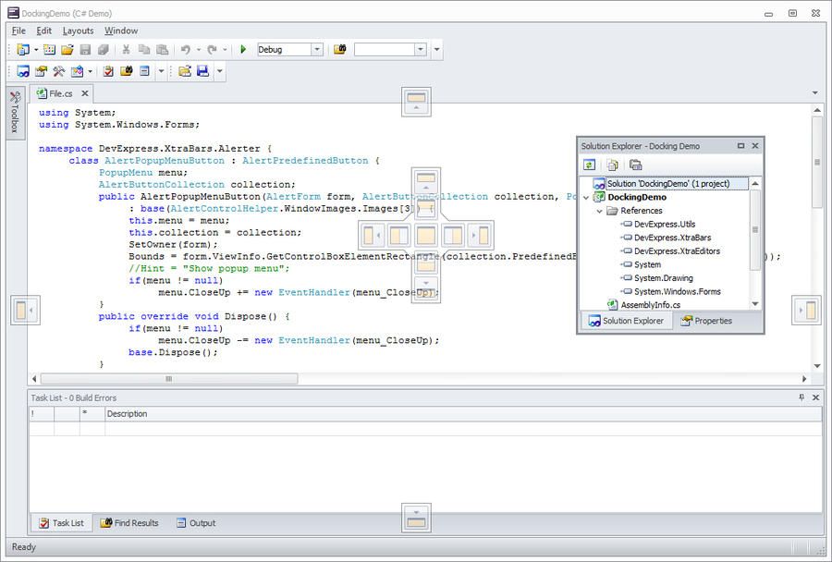Click the New Project toolbar icon
The height and width of the screenshot is (562, 832).
click(23, 49)
